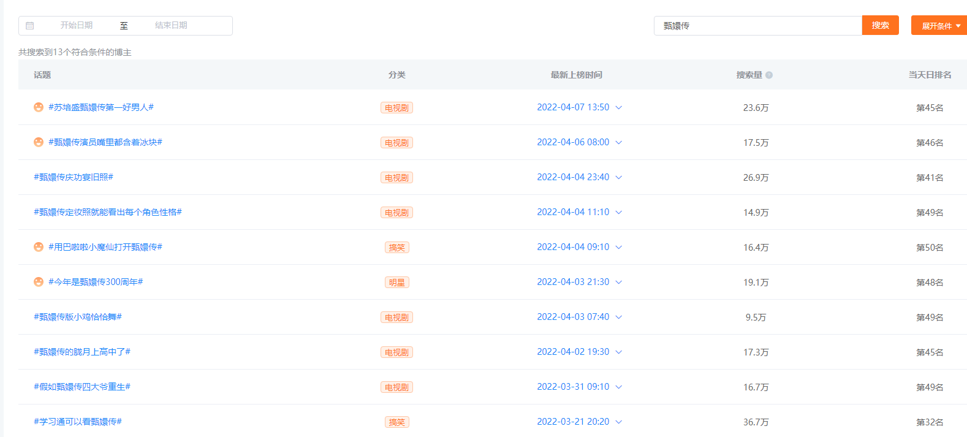Expand the 2022-04-07 13:50 time chevron

point(619,107)
